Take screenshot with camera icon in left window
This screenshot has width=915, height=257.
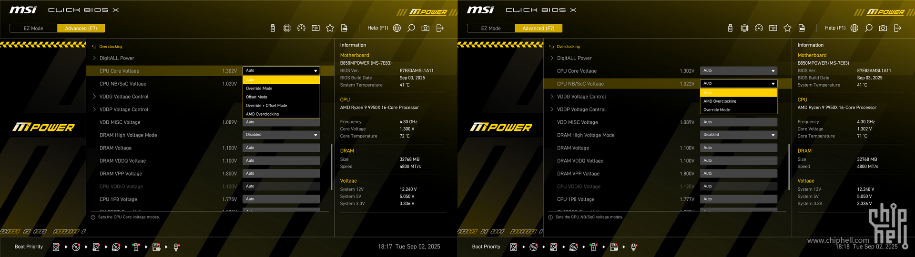click(426, 28)
